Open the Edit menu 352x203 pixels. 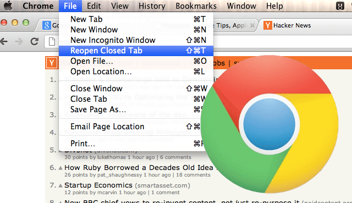coord(94,6)
